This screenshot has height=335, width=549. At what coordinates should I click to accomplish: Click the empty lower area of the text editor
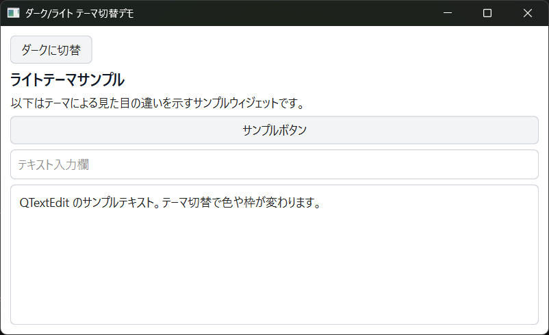coord(274,274)
